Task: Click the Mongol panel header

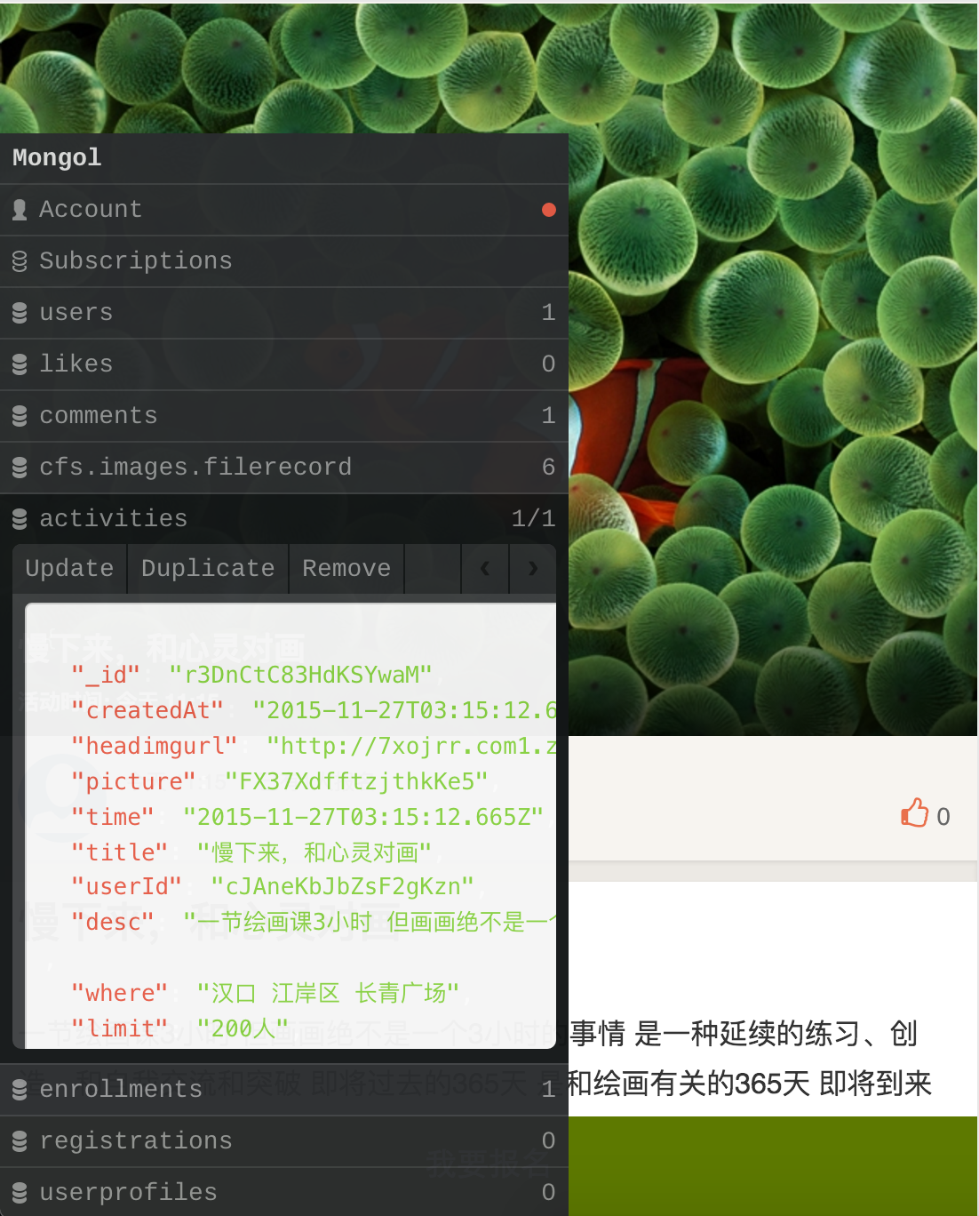Action: click(284, 158)
